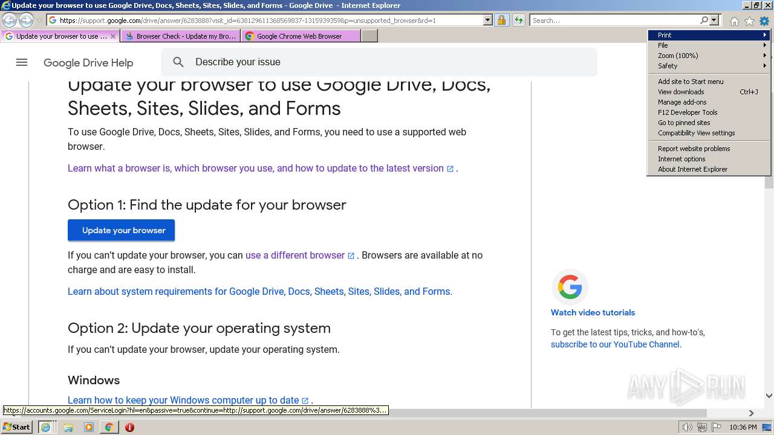Image resolution: width=774 pixels, height=435 pixels.
Task: Click the Update your browser button
Action: coord(121,230)
